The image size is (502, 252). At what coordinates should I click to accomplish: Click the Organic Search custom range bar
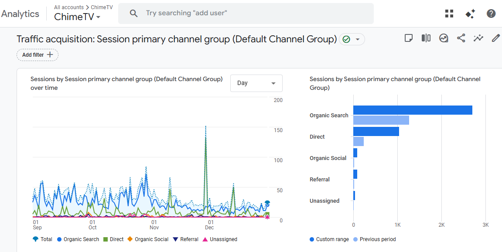point(412,110)
